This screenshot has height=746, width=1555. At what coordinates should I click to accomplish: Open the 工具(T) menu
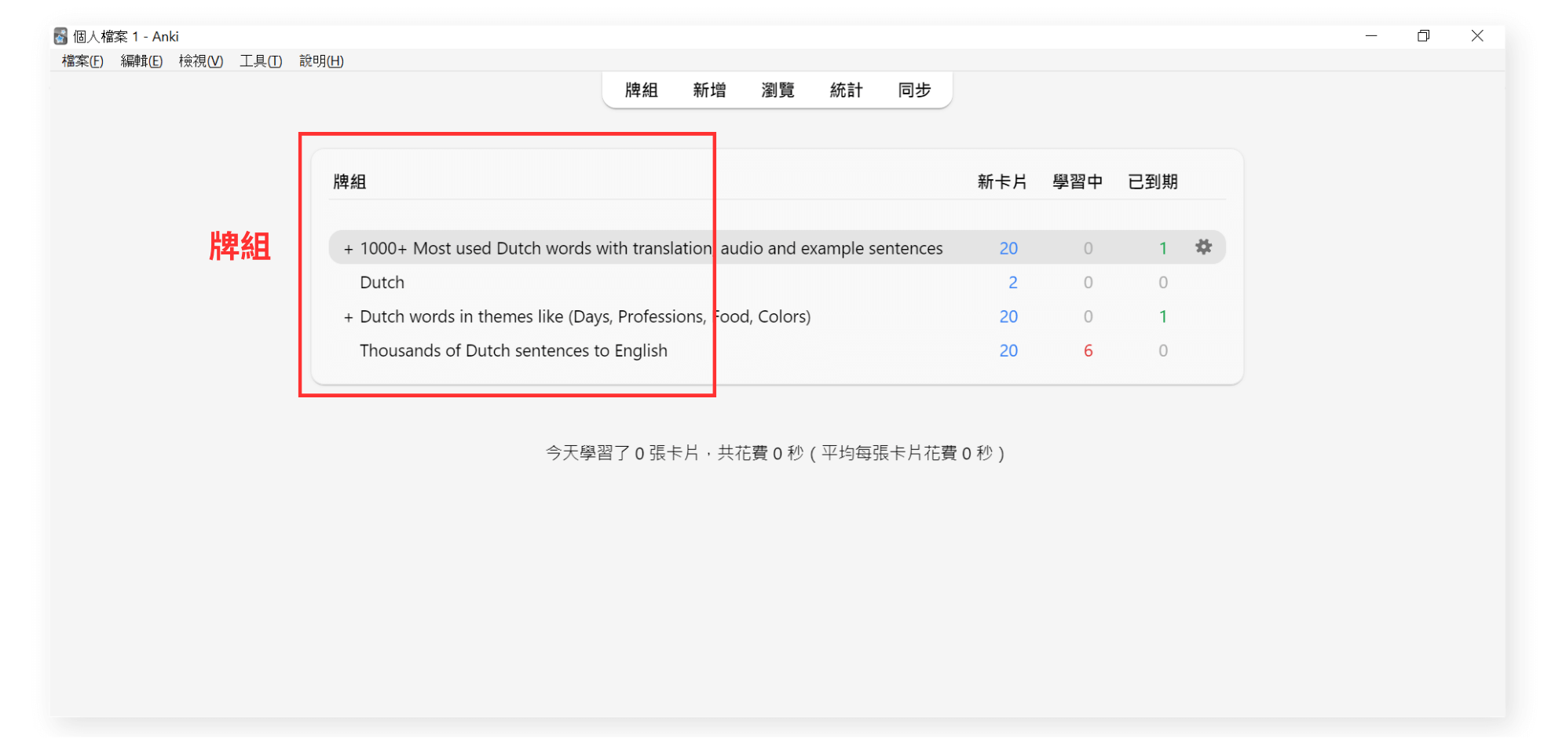click(261, 61)
